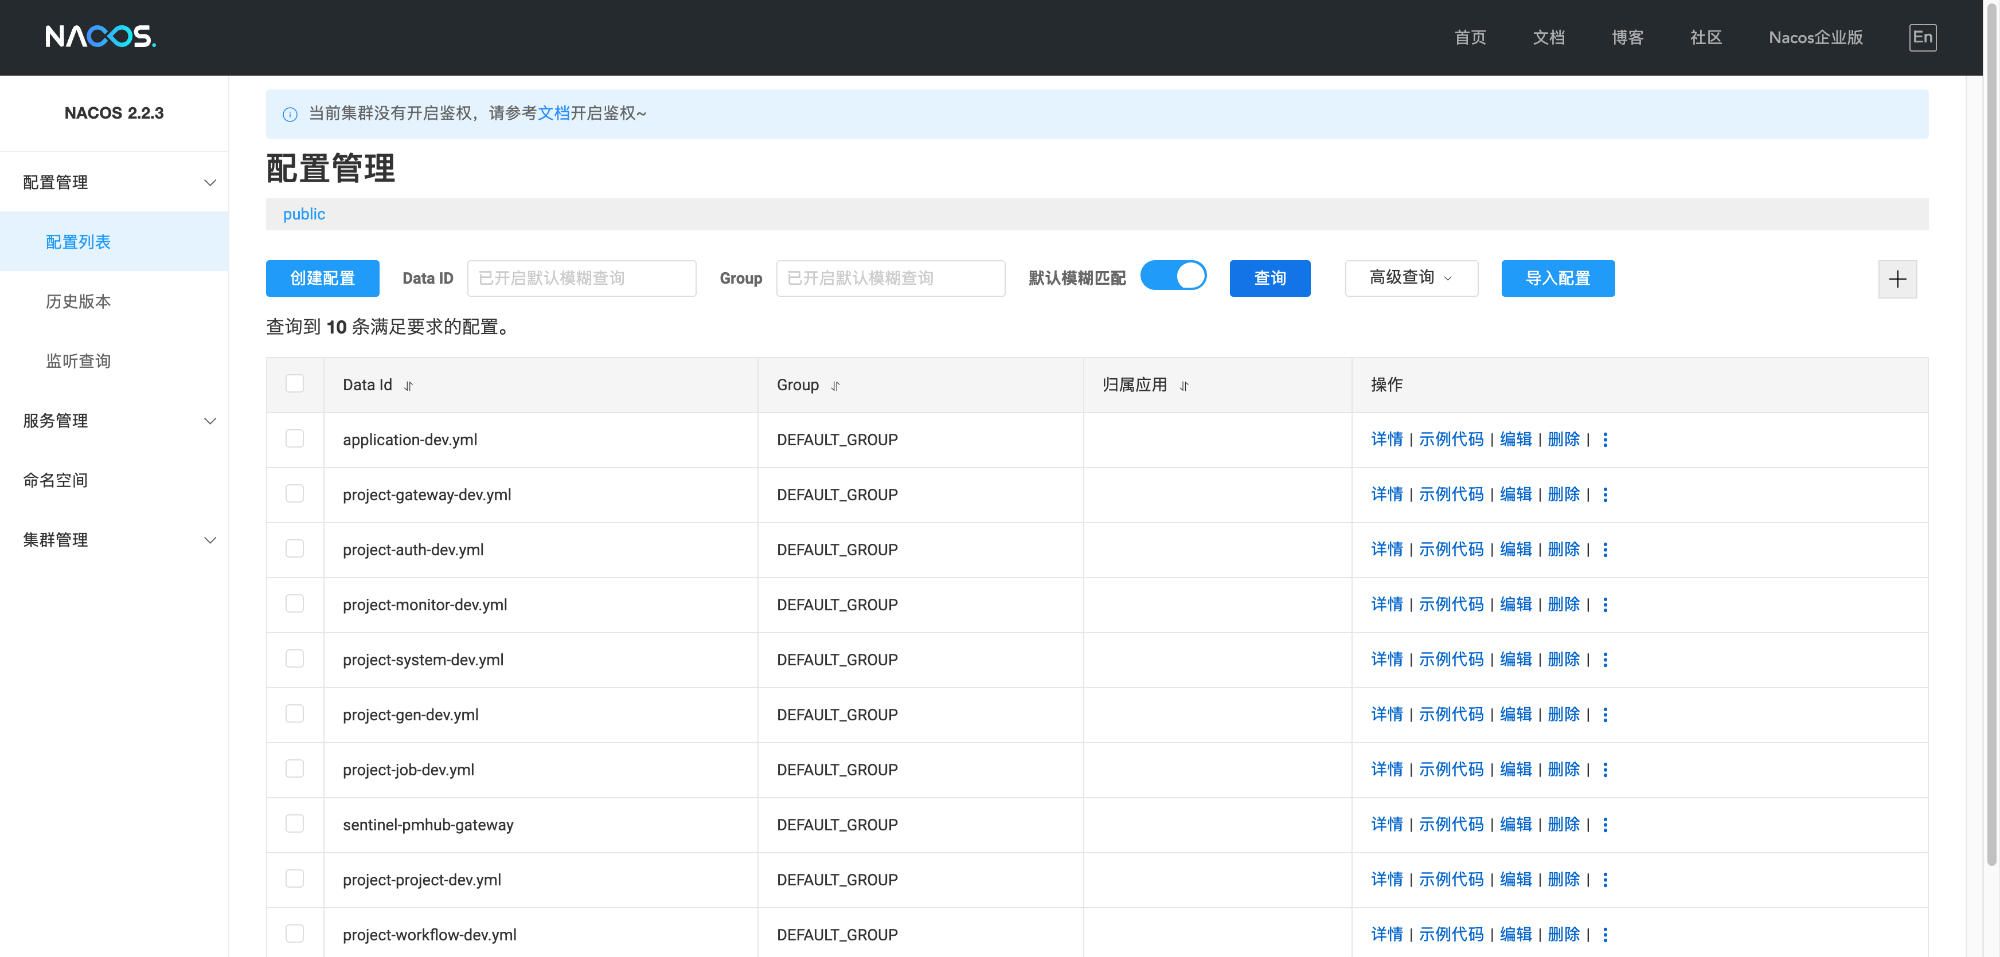Open more options for project-project-dev.yml
The width and height of the screenshot is (2000, 957).
coord(1605,880)
